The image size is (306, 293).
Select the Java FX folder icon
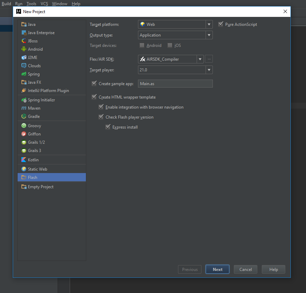point(24,82)
